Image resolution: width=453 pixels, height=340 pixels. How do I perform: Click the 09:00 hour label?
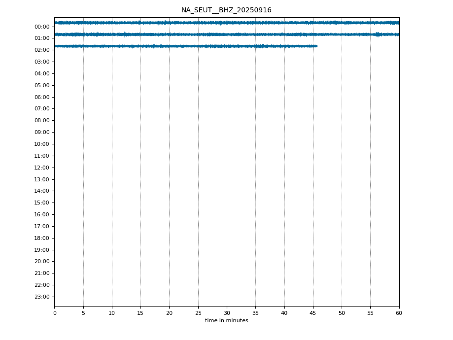tap(42, 132)
